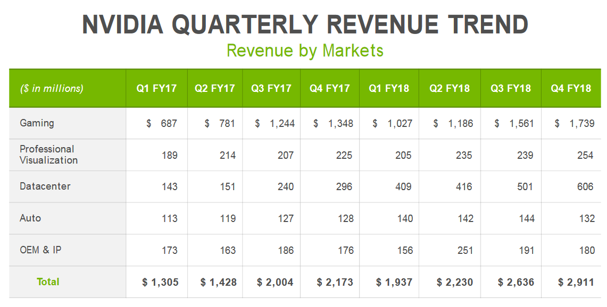Click Datacenter value 151
The image size is (607, 307).
228,187
